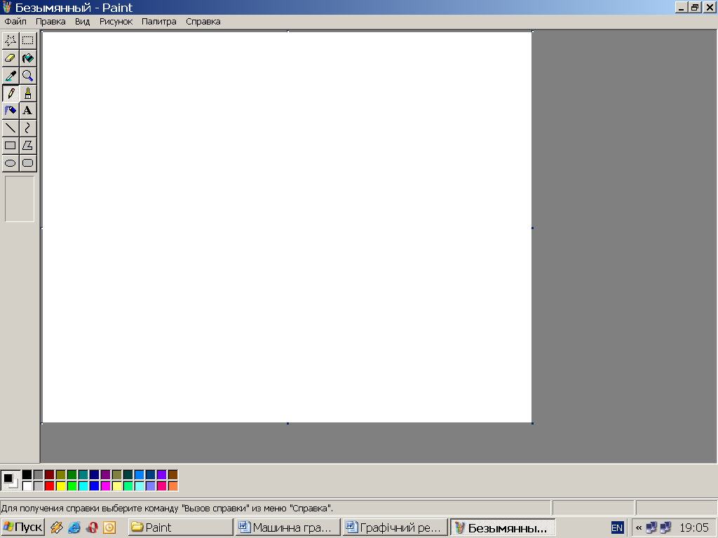The height and width of the screenshot is (538, 718).
Task: Launch Winamp from the quick launch bar
Action: pyautogui.click(x=56, y=527)
